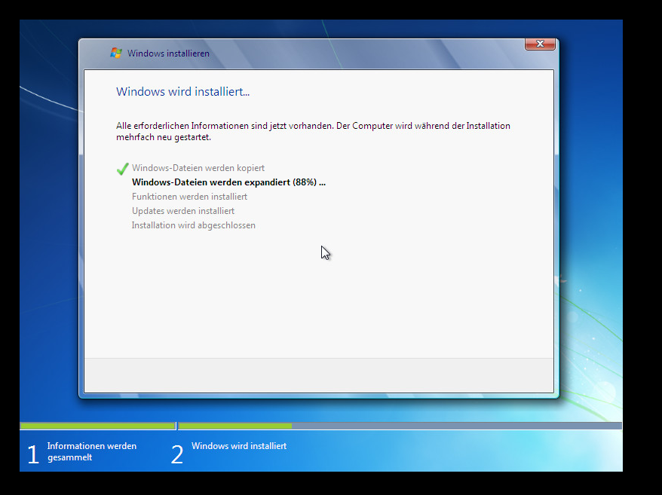
Task: Click the bottom 'Windows wird installiert' label
Action: [x=239, y=446]
